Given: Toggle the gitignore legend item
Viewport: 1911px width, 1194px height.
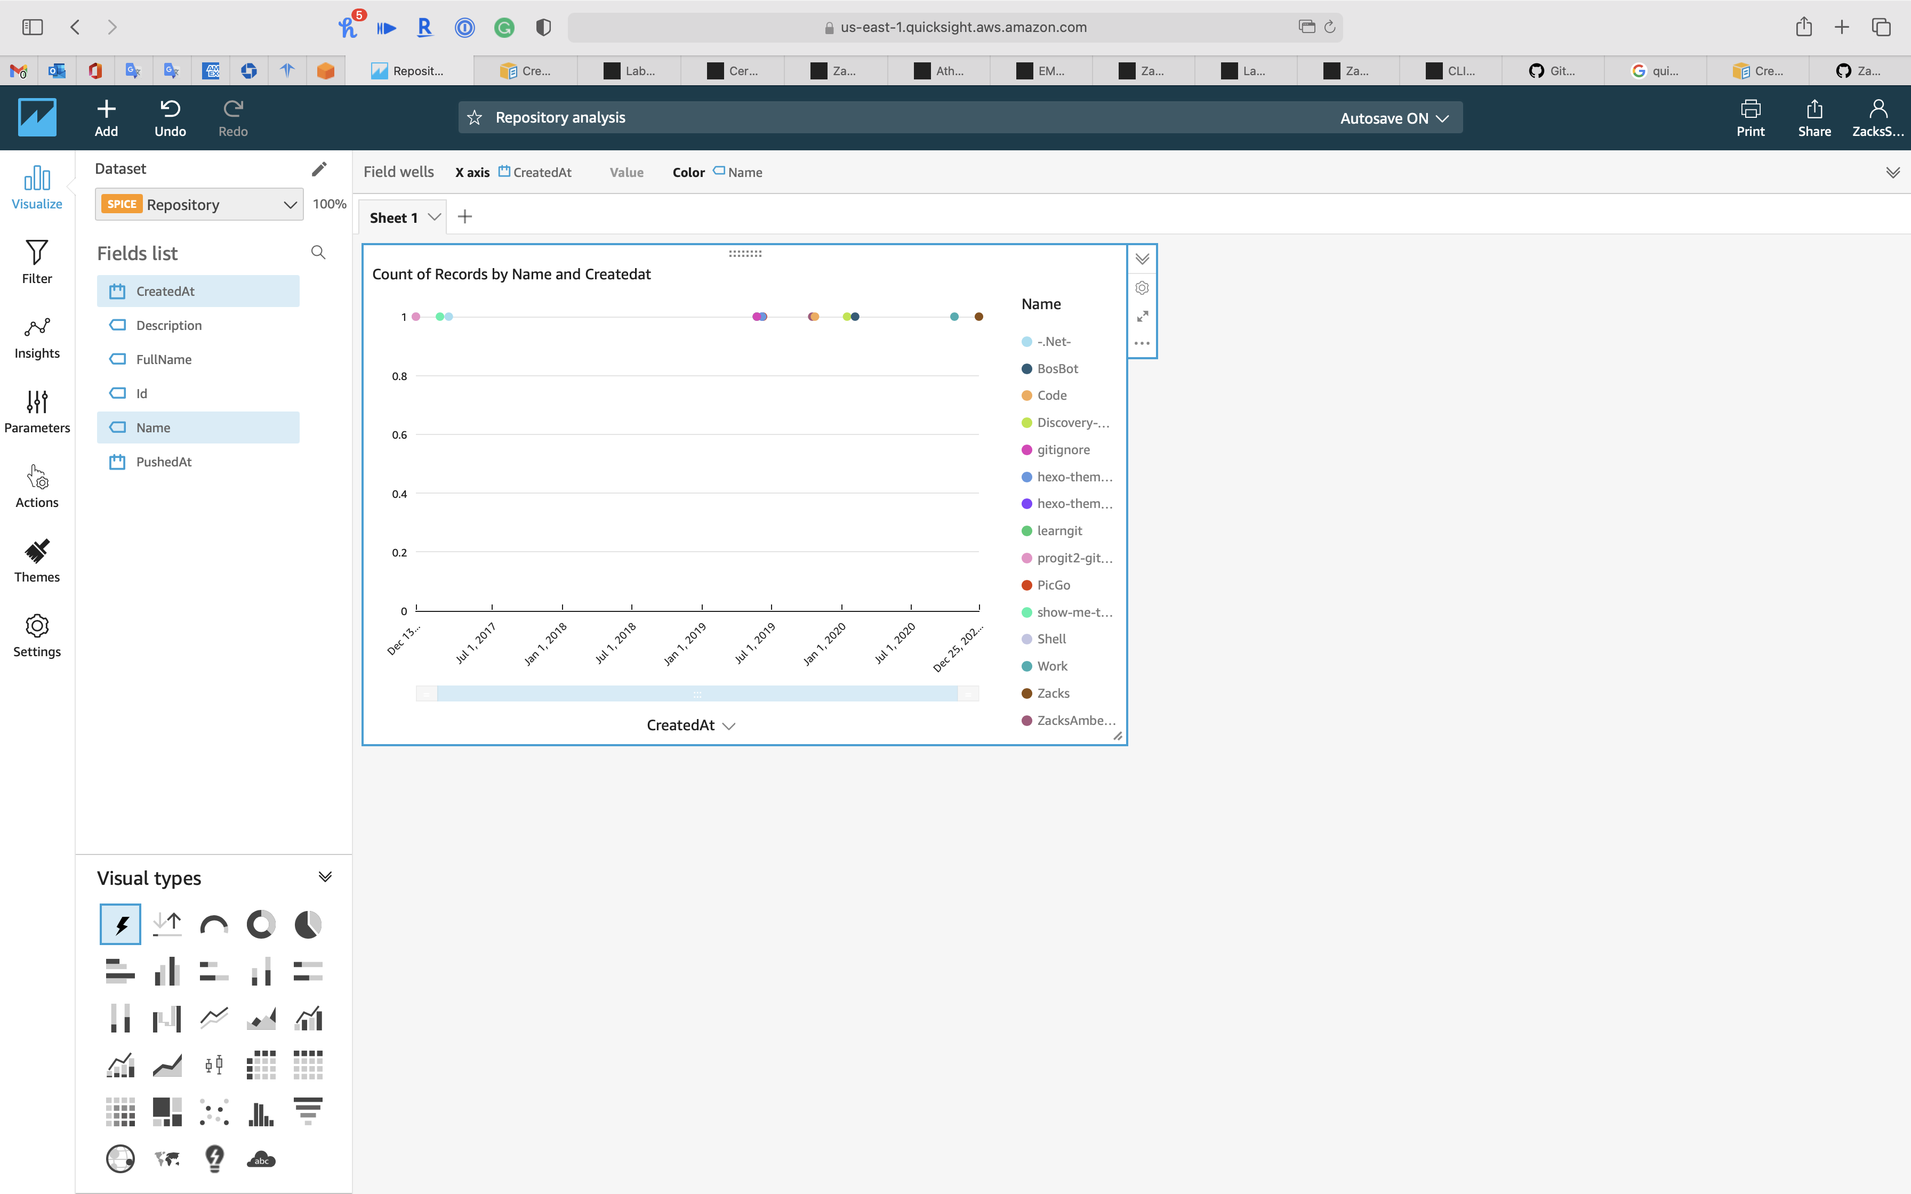Looking at the screenshot, I should coord(1062,450).
